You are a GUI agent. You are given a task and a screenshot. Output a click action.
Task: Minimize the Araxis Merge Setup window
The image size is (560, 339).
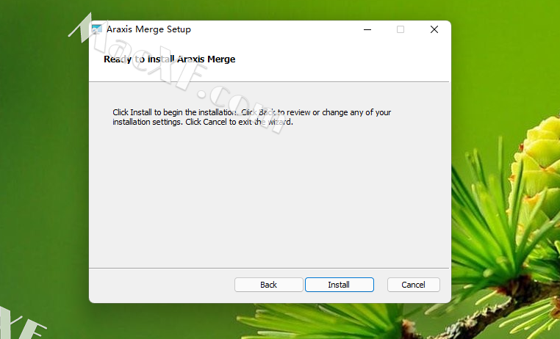[367, 29]
